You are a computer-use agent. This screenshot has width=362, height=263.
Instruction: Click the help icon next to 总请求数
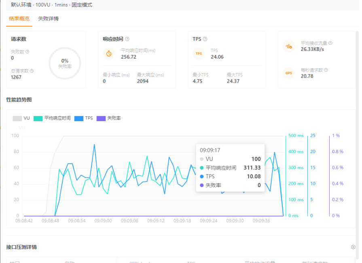pos(32,71)
